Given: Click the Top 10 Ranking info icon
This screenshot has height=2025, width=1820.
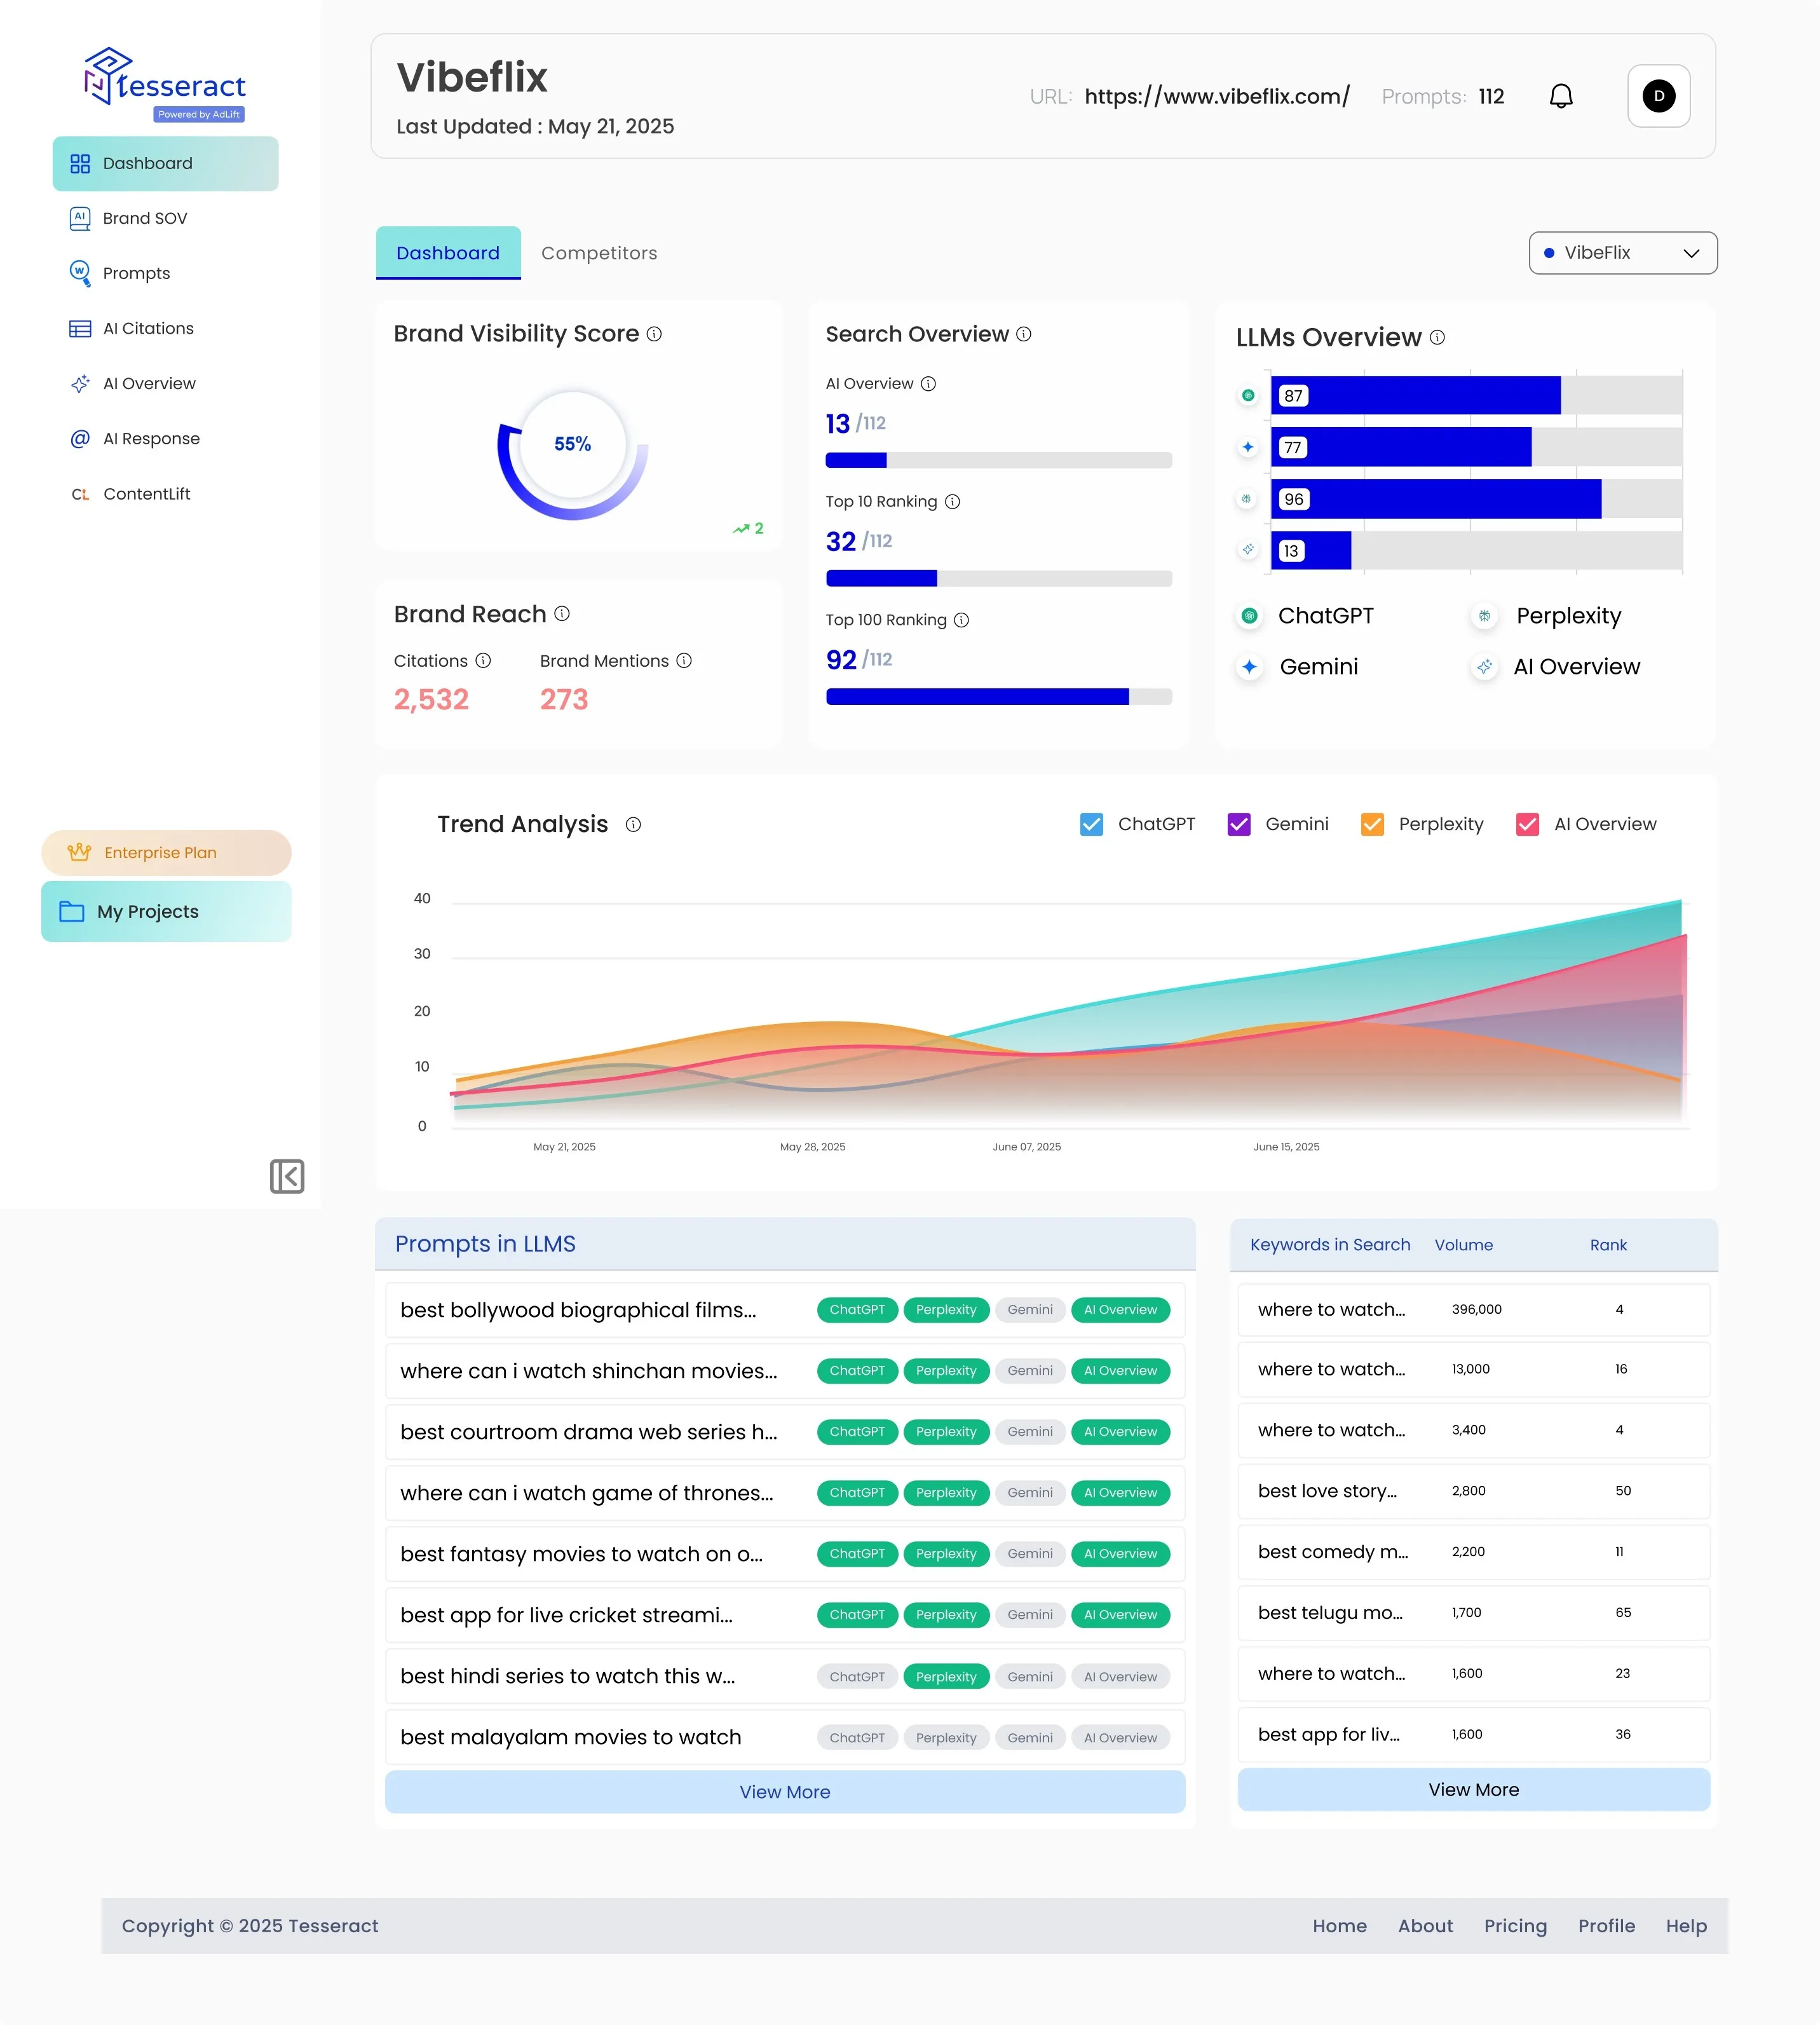Looking at the screenshot, I should point(952,502).
